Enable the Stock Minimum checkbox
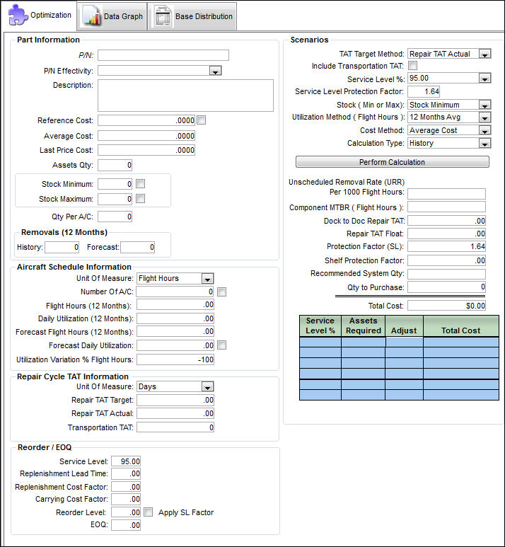Image resolution: width=505 pixels, height=547 pixels. pos(140,184)
